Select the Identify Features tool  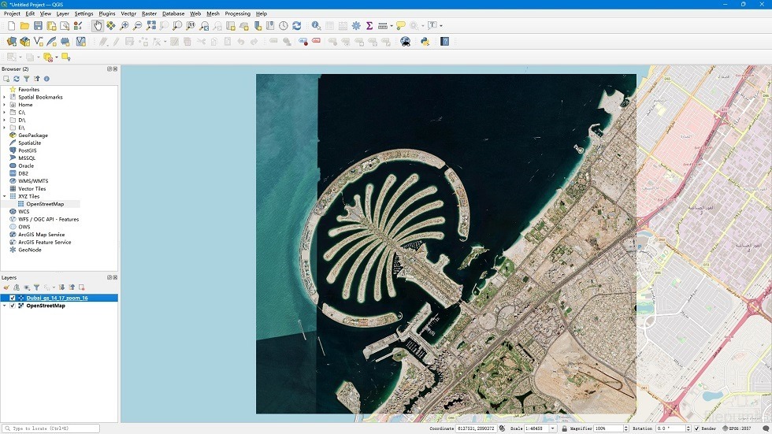click(x=316, y=26)
